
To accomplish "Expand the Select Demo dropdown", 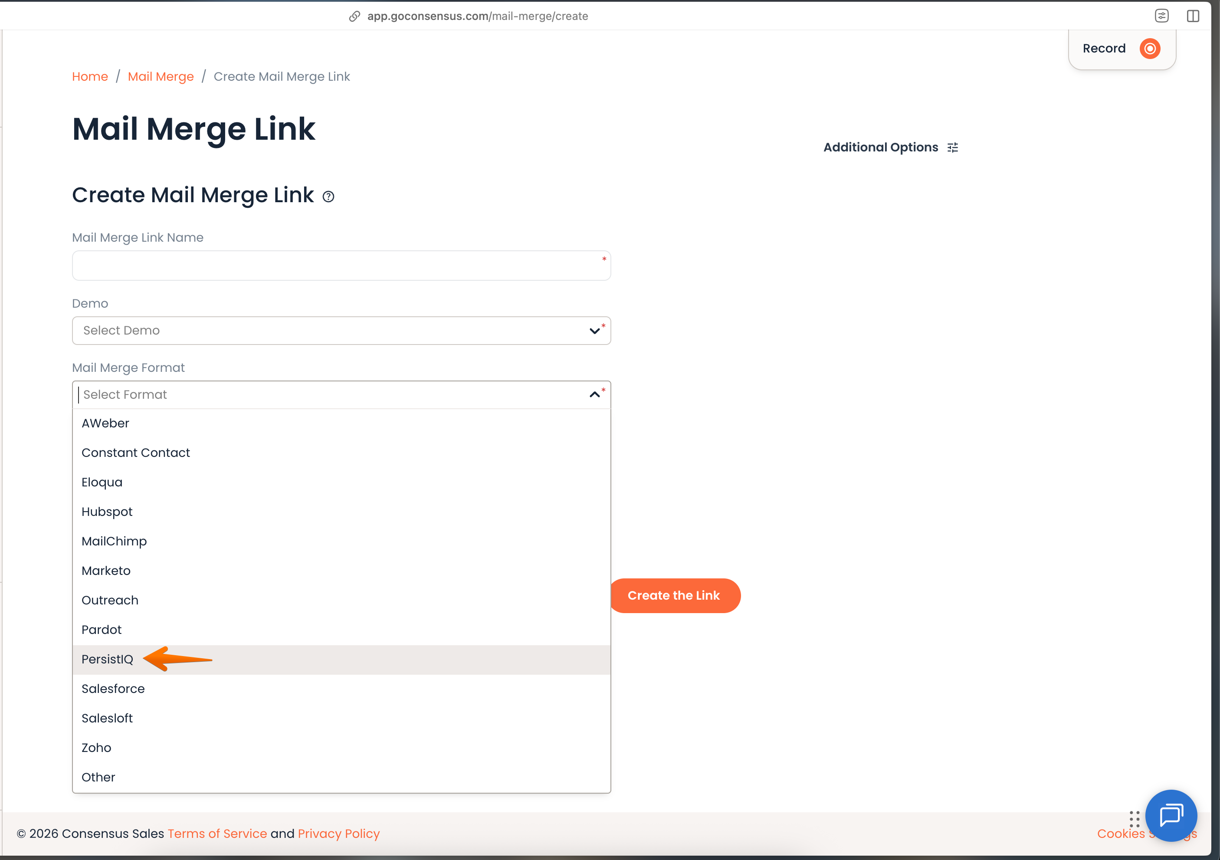I will 341,331.
